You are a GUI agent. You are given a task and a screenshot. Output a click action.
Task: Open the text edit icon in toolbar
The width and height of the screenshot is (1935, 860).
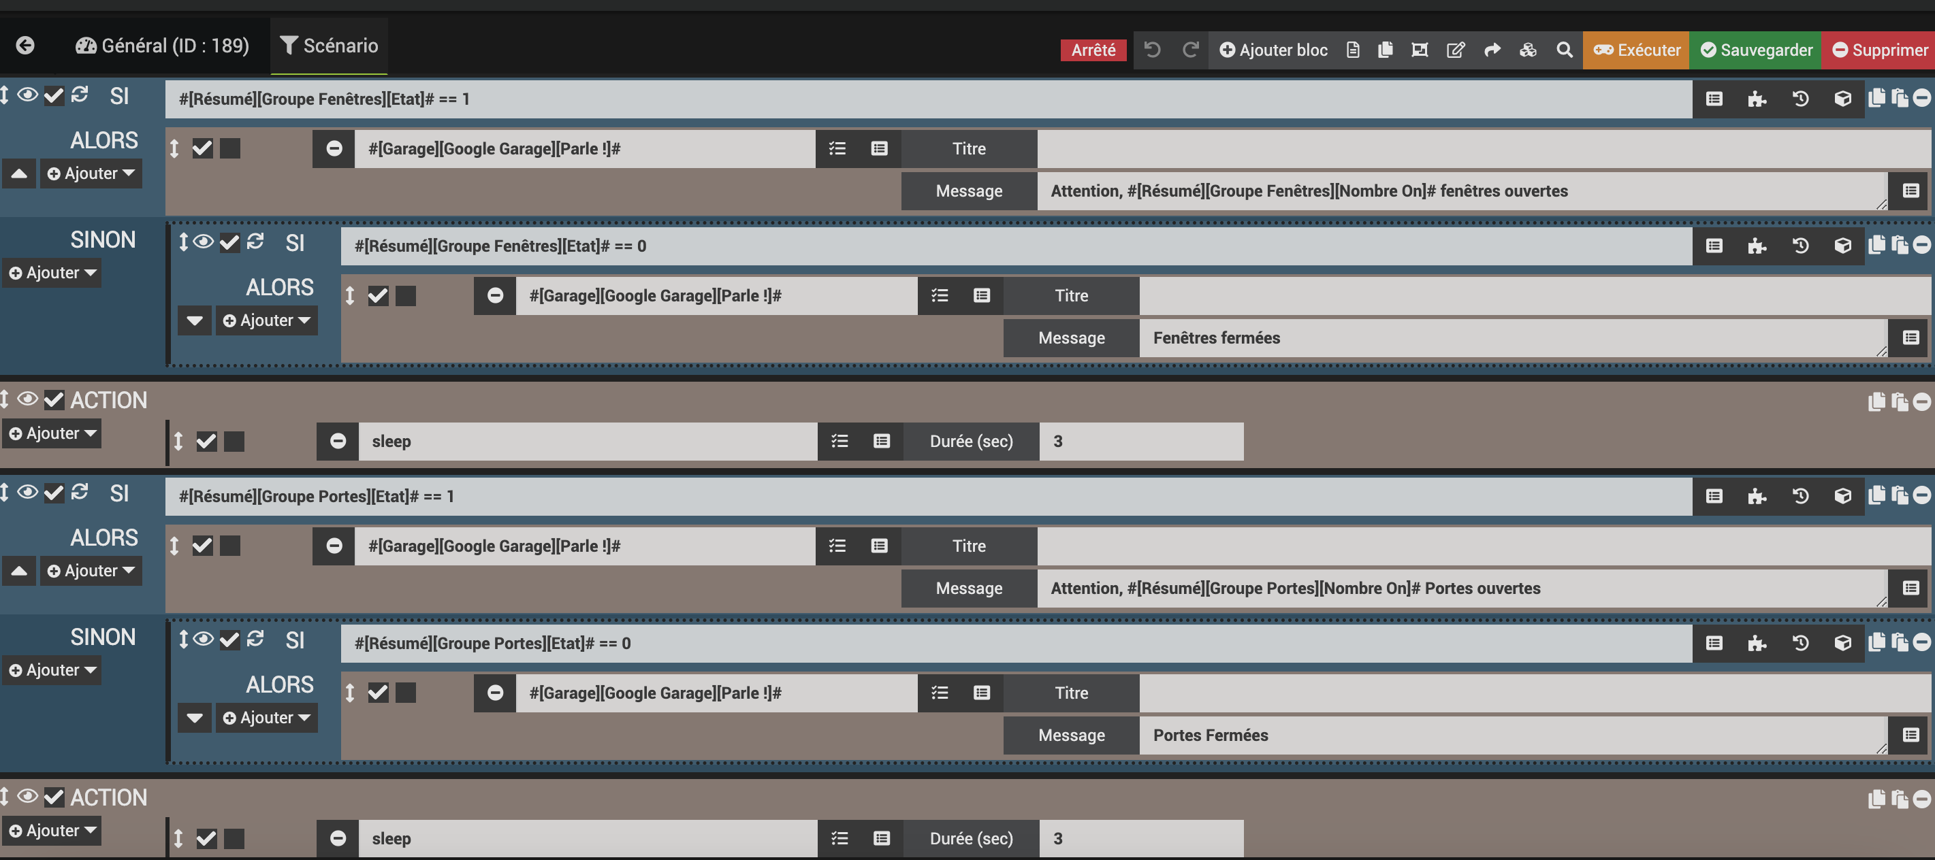coord(1456,50)
